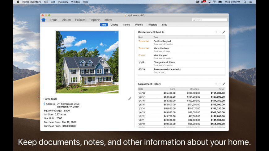Edit Assessment History with pencil icon
Image resolution: width=269 pixels, height=151 pixels.
point(224,84)
